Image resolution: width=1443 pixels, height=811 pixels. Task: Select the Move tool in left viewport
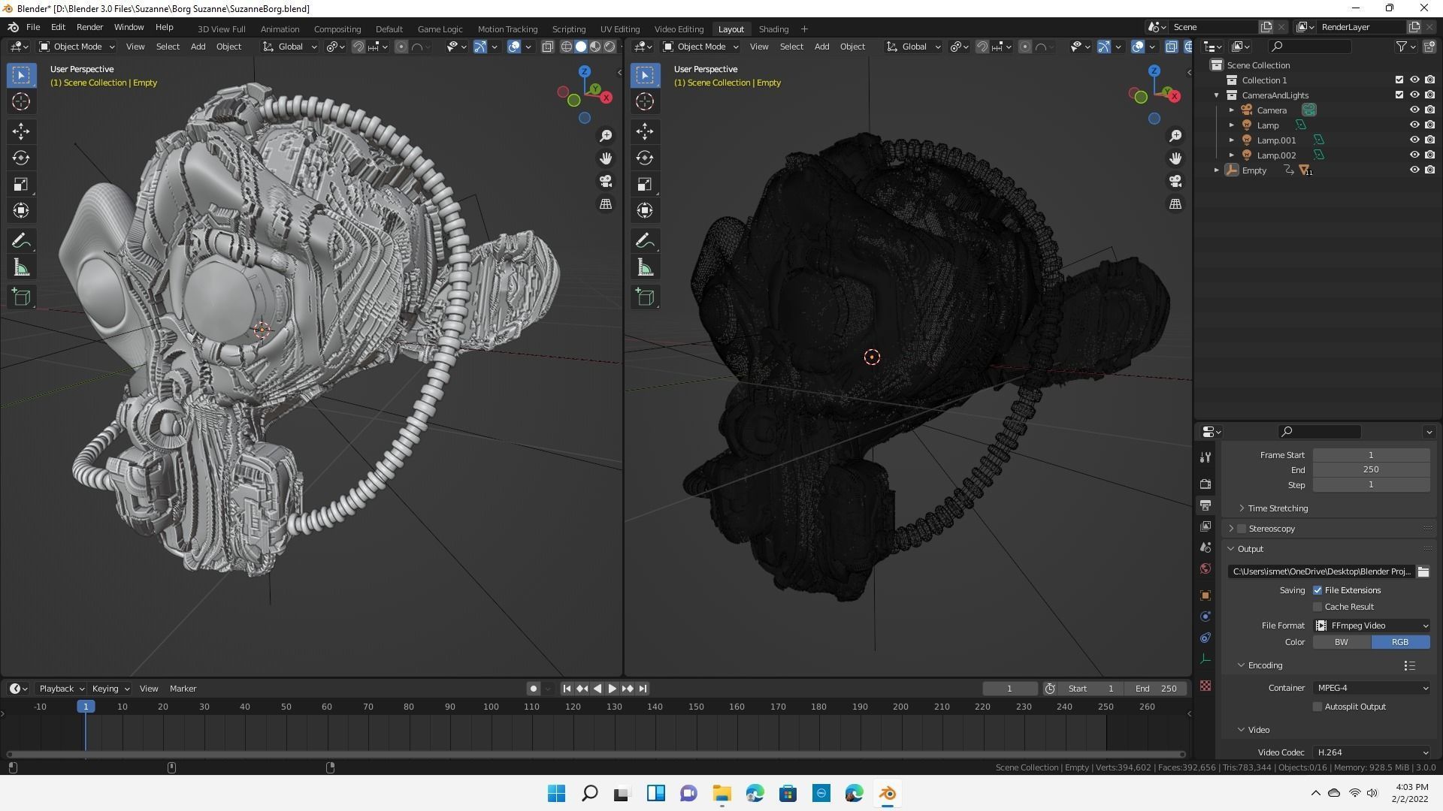[21, 131]
